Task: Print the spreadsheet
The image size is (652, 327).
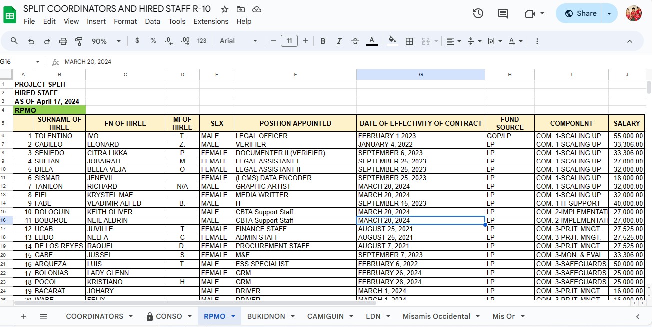Action: coord(63,41)
